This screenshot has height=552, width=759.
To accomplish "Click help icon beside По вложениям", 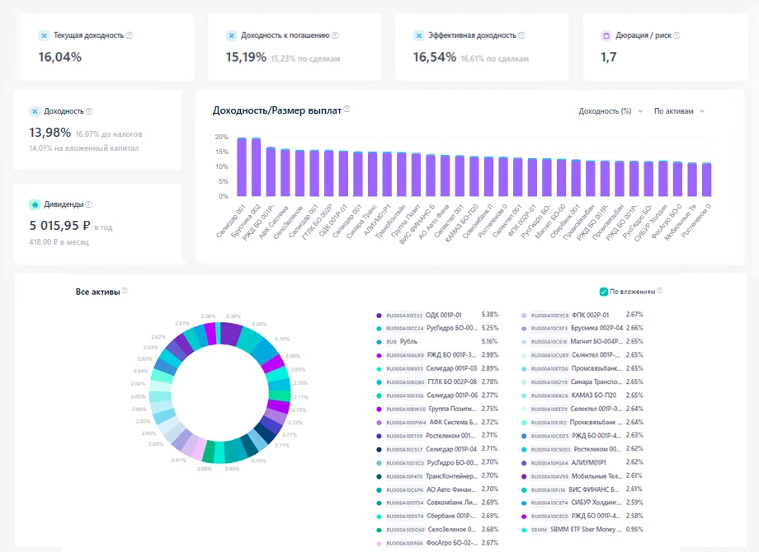I will (660, 291).
